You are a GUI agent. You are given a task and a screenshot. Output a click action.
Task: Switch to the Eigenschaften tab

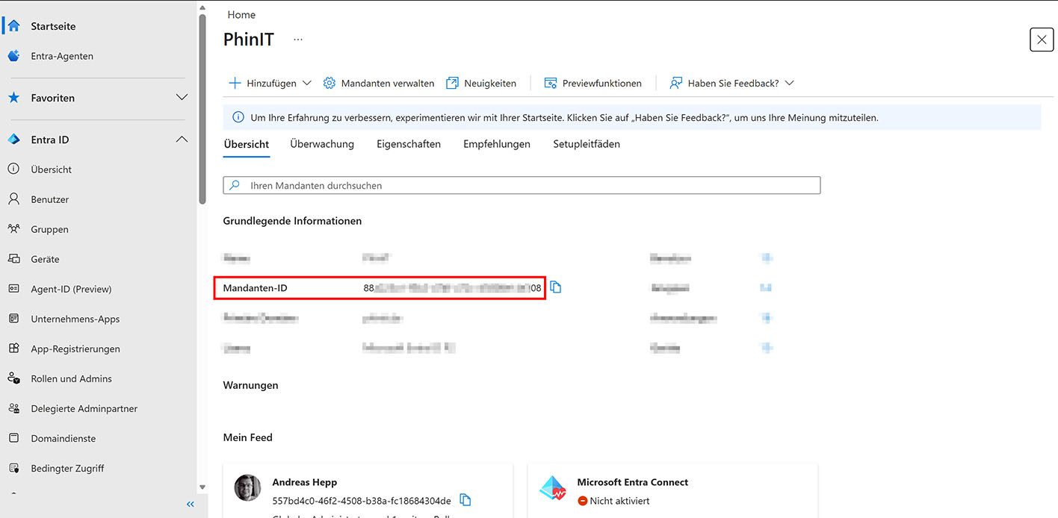click(409, 144)
